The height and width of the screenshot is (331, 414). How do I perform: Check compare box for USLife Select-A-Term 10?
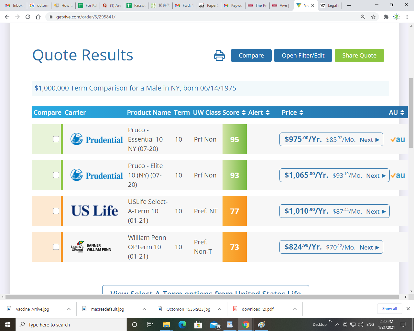[56, 211]
